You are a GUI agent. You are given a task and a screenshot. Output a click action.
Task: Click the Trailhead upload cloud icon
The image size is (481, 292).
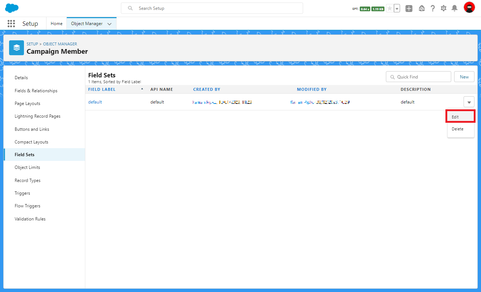point(421,8)
